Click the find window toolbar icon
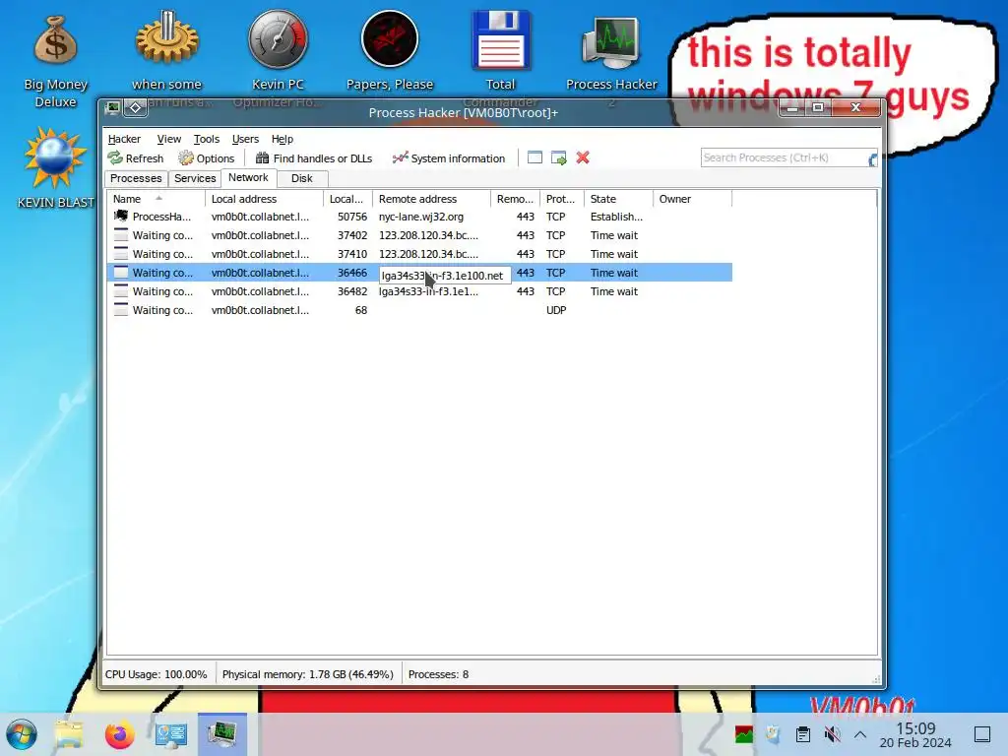Screen dimensions: 1008x756 pos(535,158)
